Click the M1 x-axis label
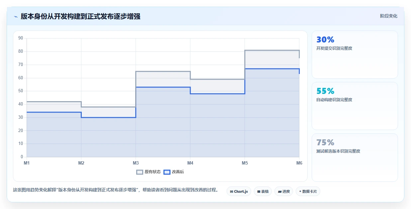411x209 pixels. coord(27,163)
